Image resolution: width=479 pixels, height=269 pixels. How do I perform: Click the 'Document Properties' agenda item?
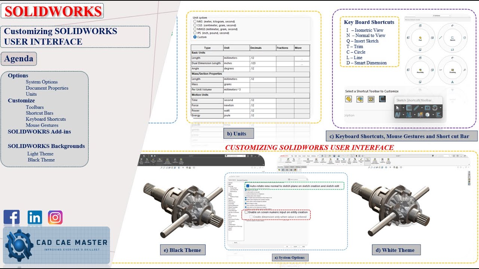47,88
